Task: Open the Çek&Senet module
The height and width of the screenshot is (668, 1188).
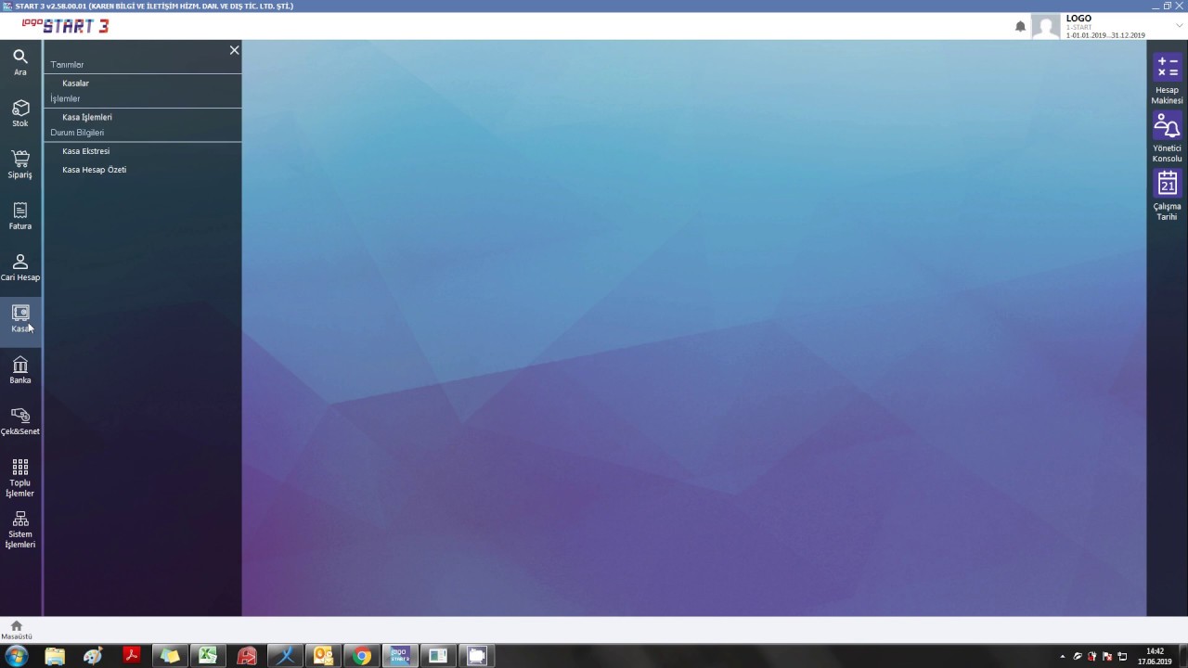Action: (x=20, y=421)
